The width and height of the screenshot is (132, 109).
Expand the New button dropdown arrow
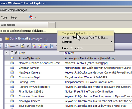[x=17, y=46]
